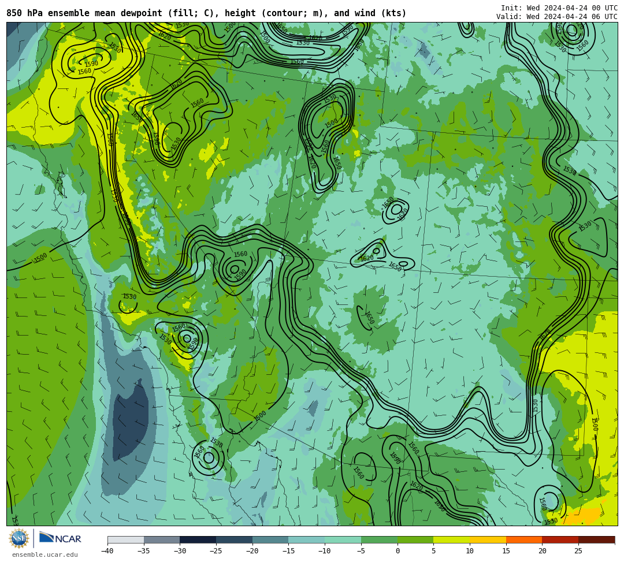Click the -5 colorbar tick label
Screen dimensions: 624x562
coord(361,551)
